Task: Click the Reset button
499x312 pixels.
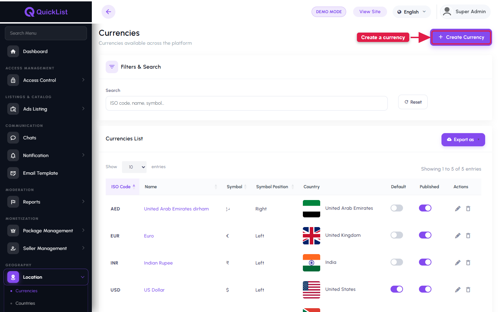Action: [413, 102]
